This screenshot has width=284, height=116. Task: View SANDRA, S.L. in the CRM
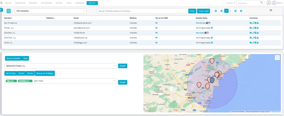click(156, 33)
